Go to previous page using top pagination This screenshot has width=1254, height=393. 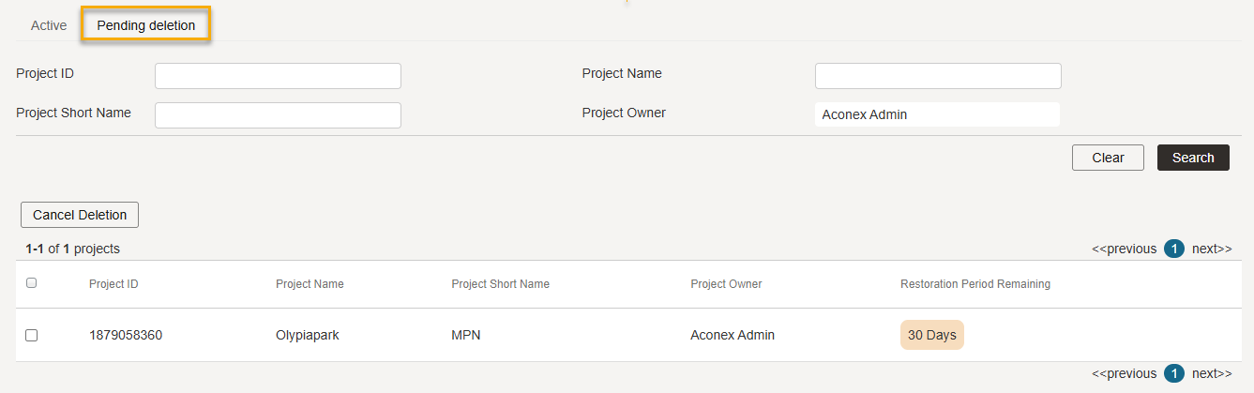tap(1124, 249)
